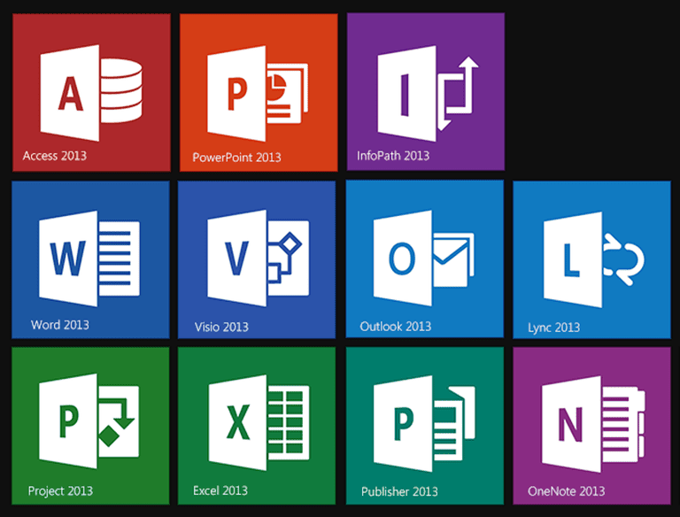Click the Project 2013 icon
This screenshot has height=517, width=680.
(86, 421)
